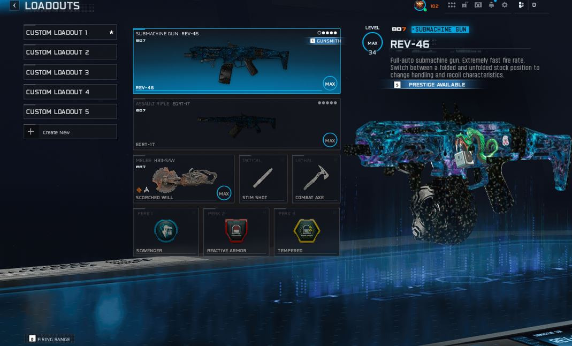Viewport: 572px width, 346px height.
Task: Open the settings gear icon
Action: tap(505, 5)
